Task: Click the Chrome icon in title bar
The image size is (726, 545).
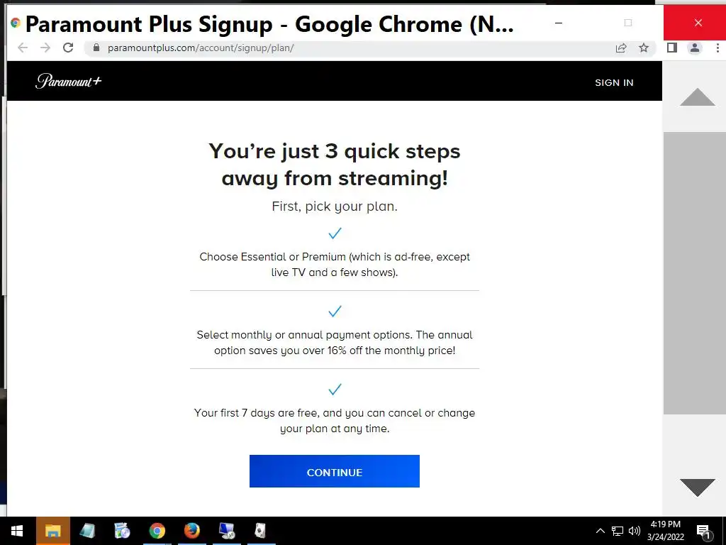Action: coord(16,23)
